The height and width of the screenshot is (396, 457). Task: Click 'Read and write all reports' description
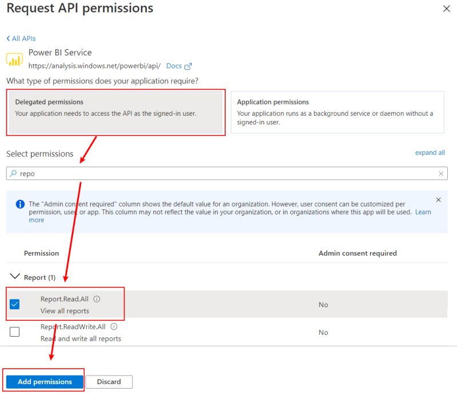click(81, 338)
